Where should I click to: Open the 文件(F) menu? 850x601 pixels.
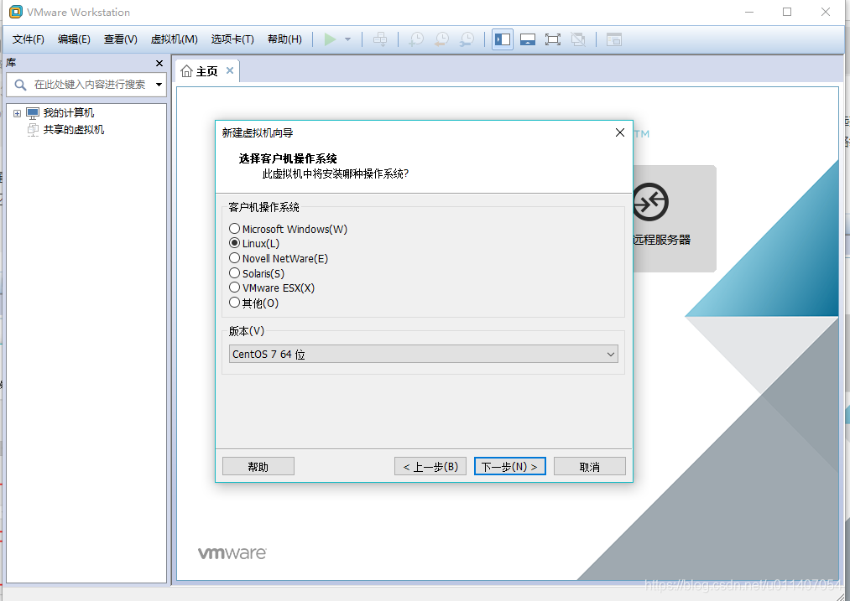pos(29,39)
